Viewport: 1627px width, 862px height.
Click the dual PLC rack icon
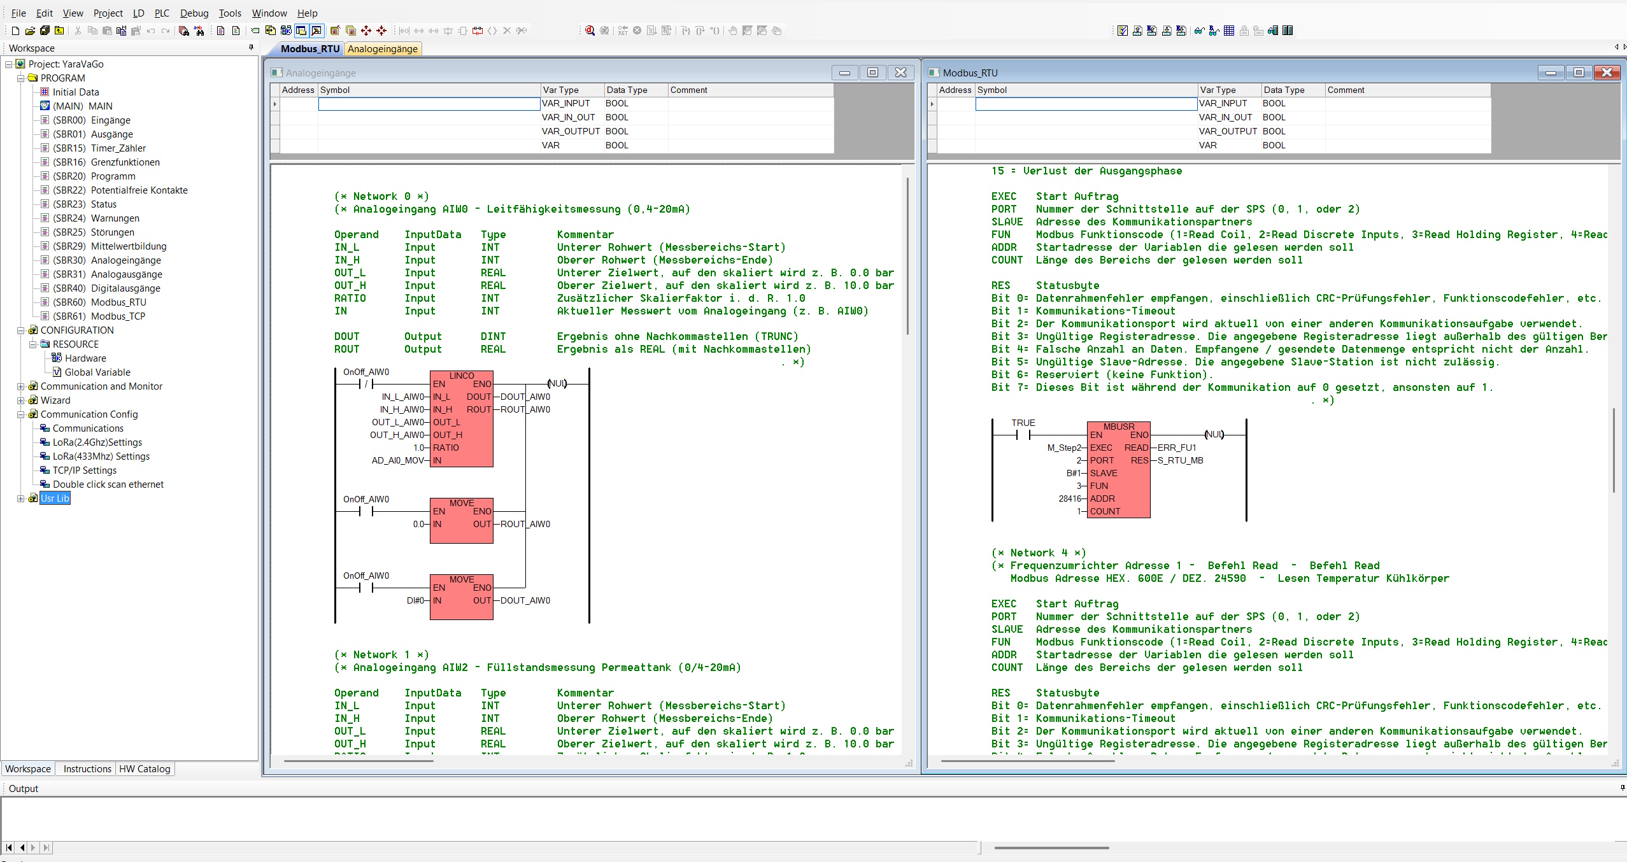pos(1288,31)
